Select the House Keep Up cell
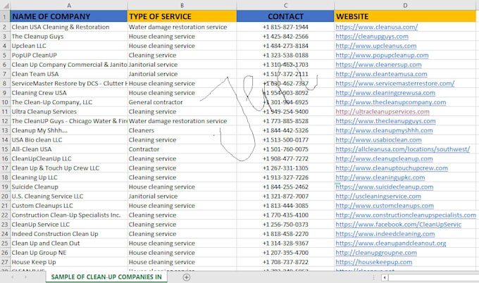Screen dimensions: 479x283 point(69,263)
